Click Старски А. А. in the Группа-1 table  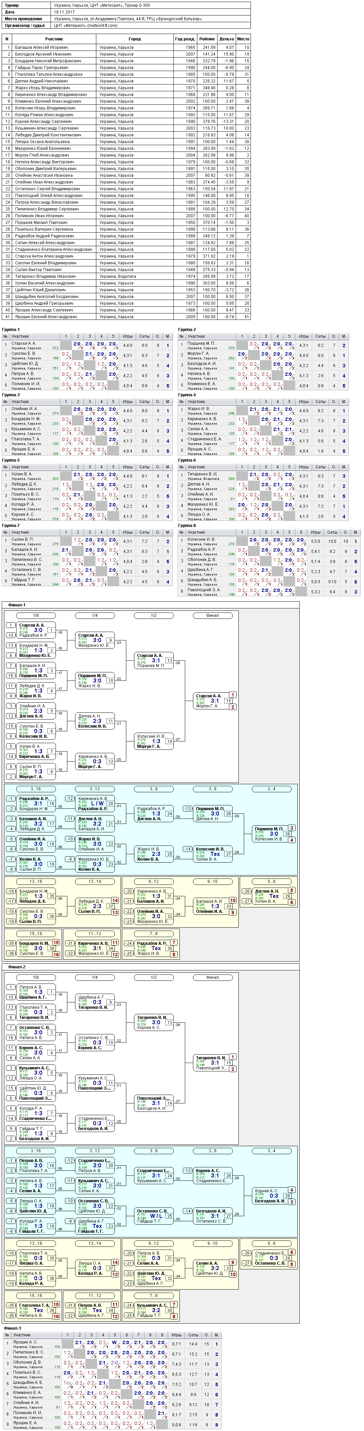pos(23,343)
